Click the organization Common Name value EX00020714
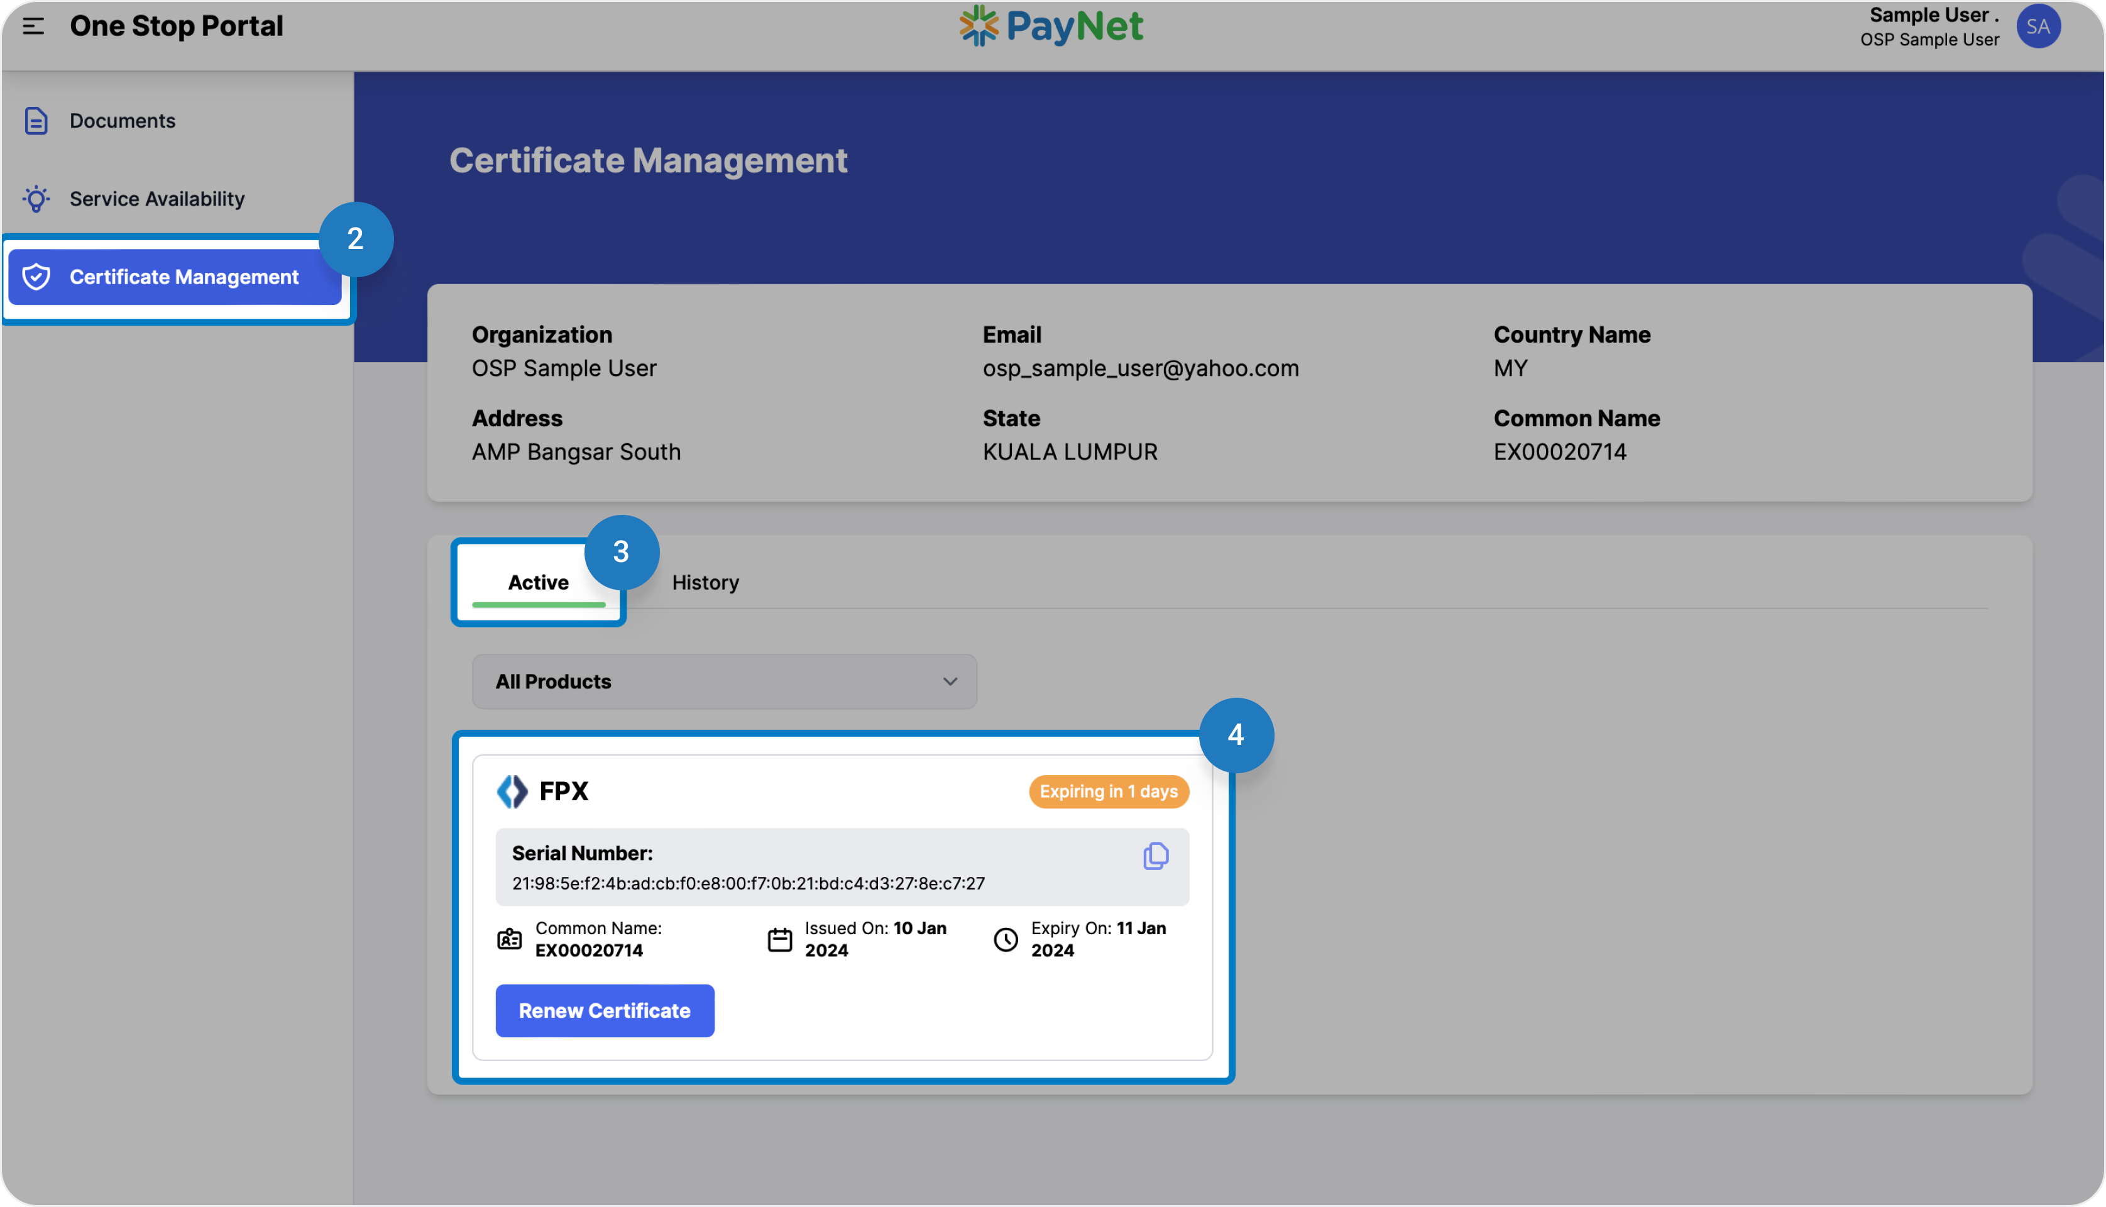Screen dimensions: 2106x1207 1560,452
